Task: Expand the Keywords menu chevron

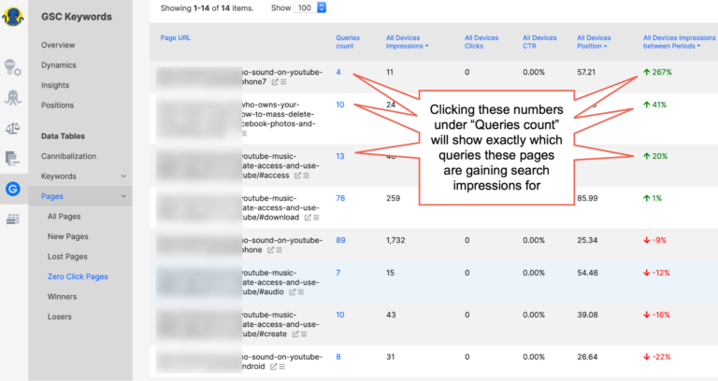Action: click(123, 176)
